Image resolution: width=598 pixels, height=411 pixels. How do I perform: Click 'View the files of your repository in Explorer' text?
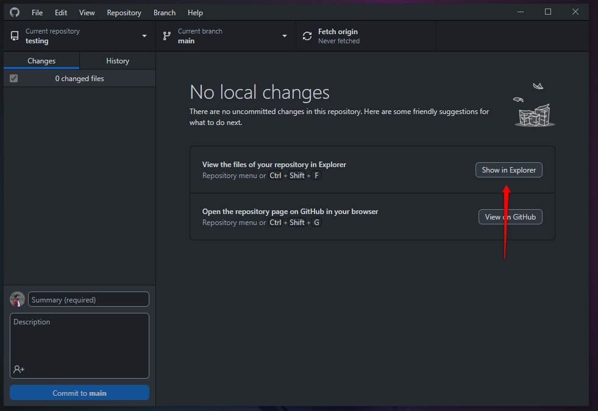274,165
